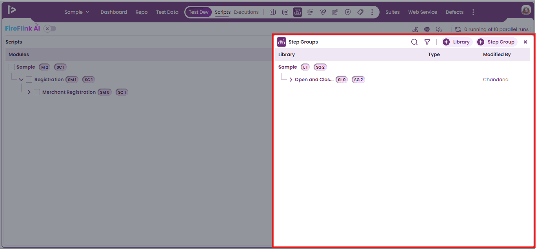The height and width of the screenshot is (249, 536).
Task: Search in the Step Groups panel
Action: [x=414, y=42]
